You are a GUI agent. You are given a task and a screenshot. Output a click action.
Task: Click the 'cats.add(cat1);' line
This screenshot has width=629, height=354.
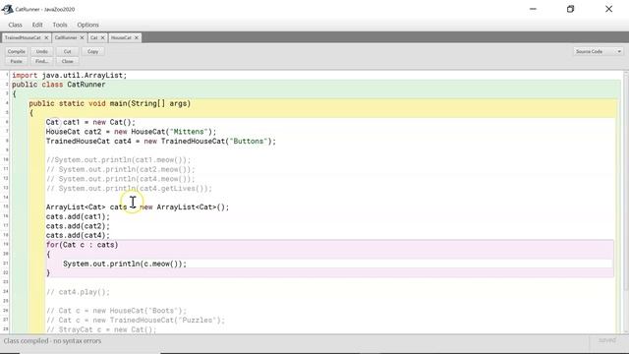click(x=78, y=216)
